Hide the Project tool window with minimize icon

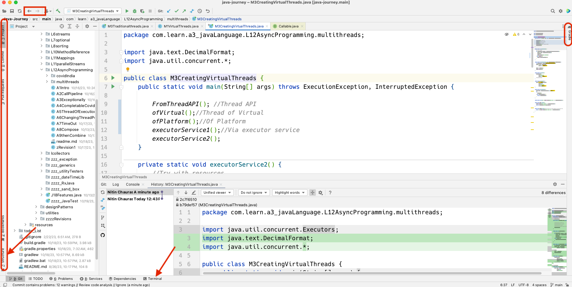pyautogui.click(x=95, y=26)
